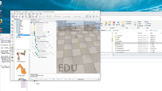Open simulation settings icon in left sidebar

click(12, 21)
